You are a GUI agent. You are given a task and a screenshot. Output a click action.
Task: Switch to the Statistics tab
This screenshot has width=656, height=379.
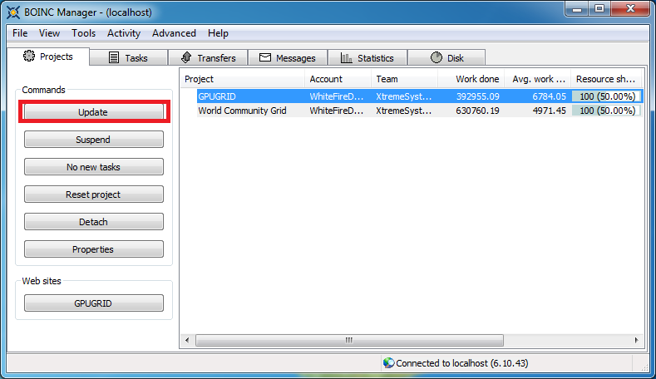click(x=367, y=57)
